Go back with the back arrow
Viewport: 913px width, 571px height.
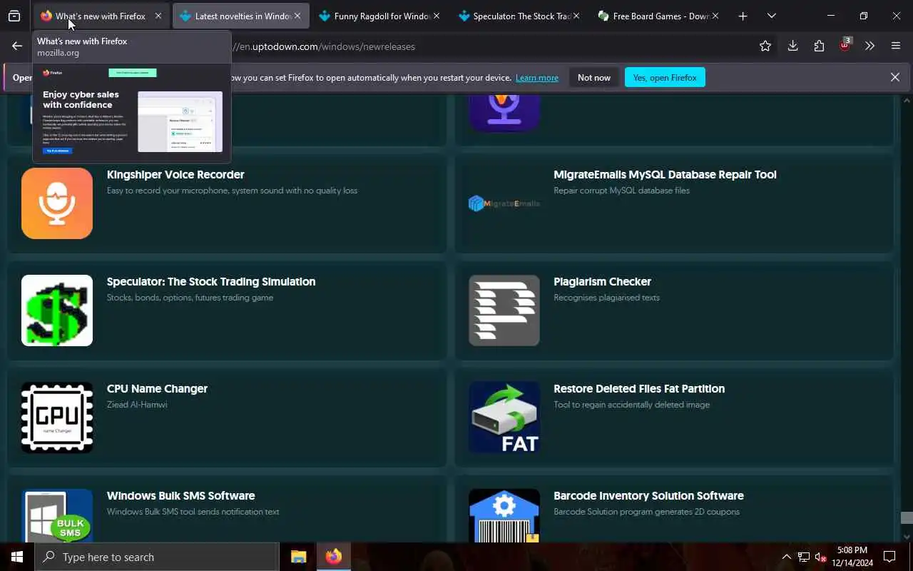[x=17, y=46]
